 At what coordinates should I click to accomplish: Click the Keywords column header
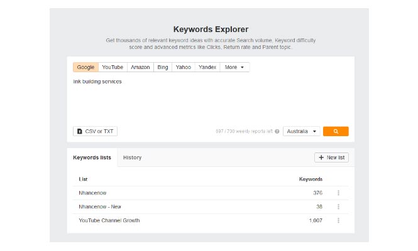pos(311,179)
